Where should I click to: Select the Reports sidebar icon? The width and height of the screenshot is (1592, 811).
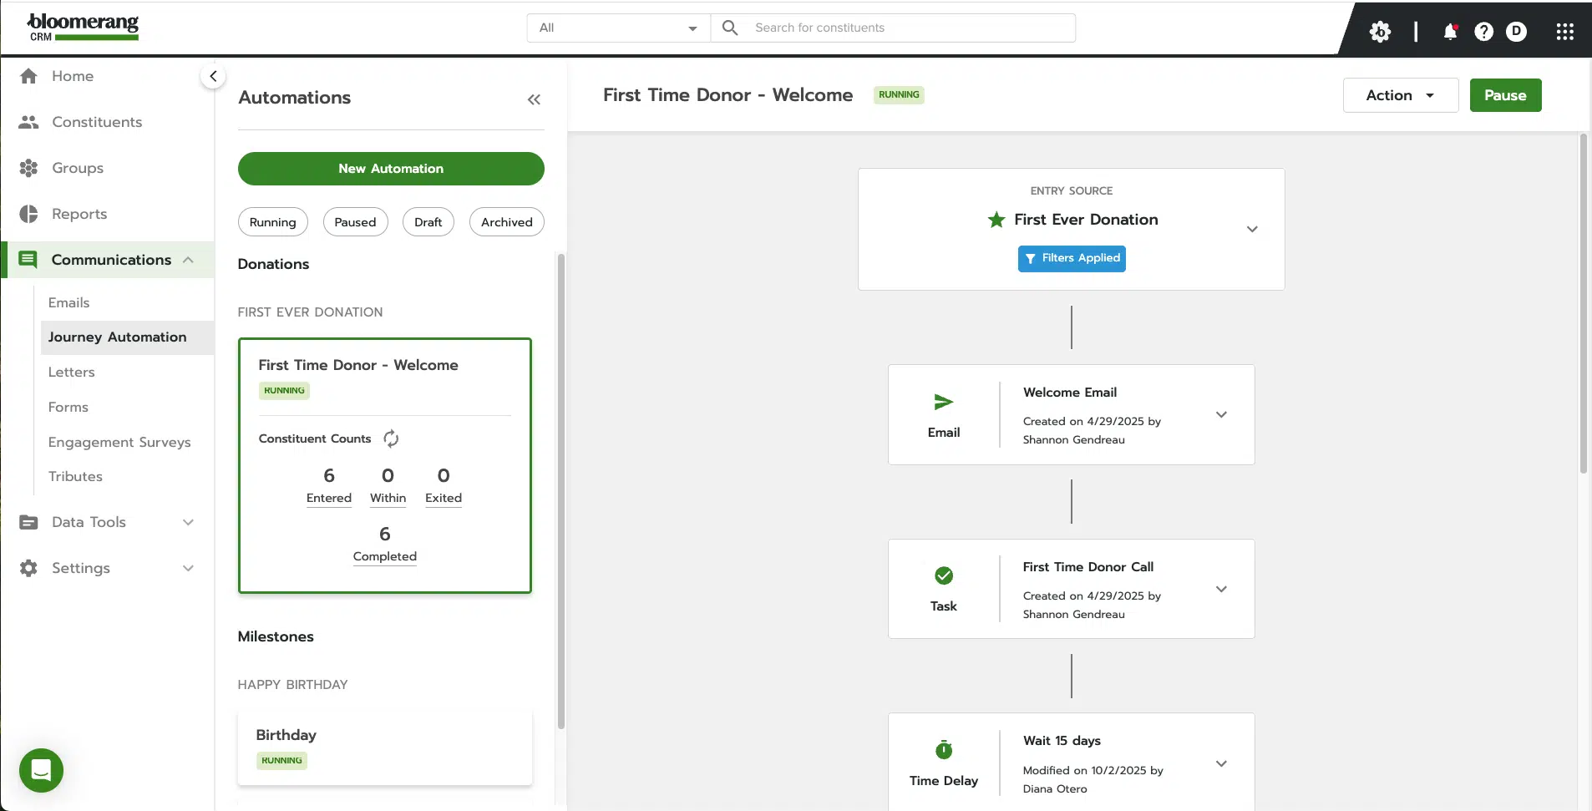28,214
